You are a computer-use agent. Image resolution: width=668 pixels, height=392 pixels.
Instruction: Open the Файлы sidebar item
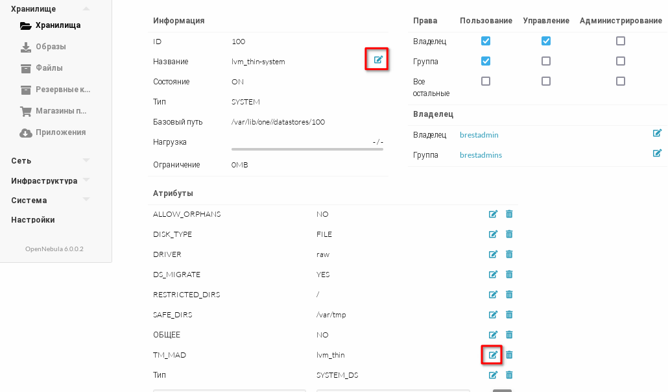[49, 67]
